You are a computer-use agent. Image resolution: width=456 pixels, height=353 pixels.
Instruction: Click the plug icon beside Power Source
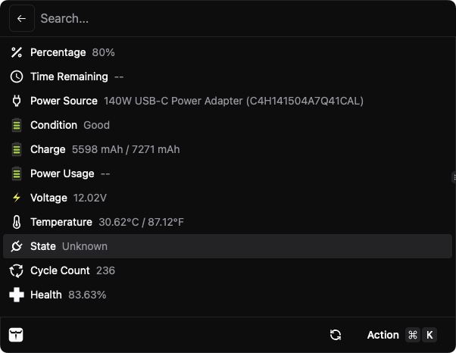pos(17,101)
